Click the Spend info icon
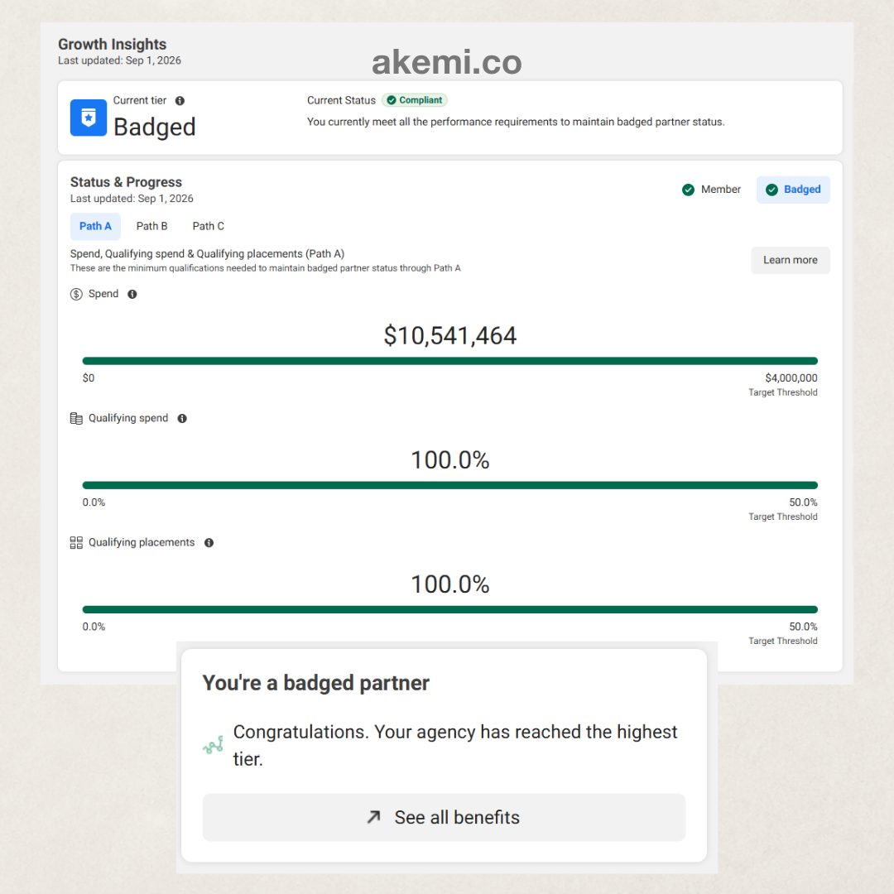 pyautogui.click(x=132, y=294)
